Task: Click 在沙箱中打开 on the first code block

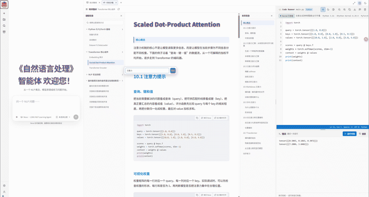Action: [220, 118]
